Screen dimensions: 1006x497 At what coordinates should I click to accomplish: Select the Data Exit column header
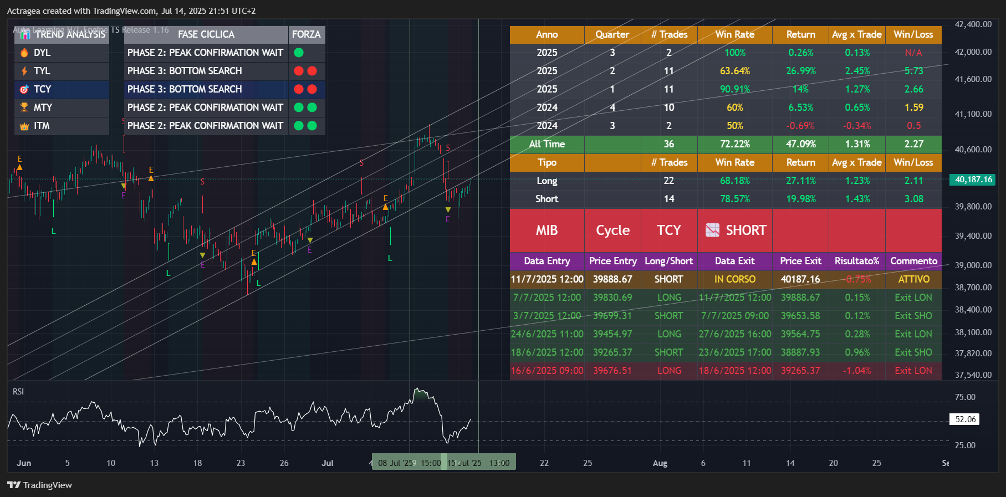(735, 261)
